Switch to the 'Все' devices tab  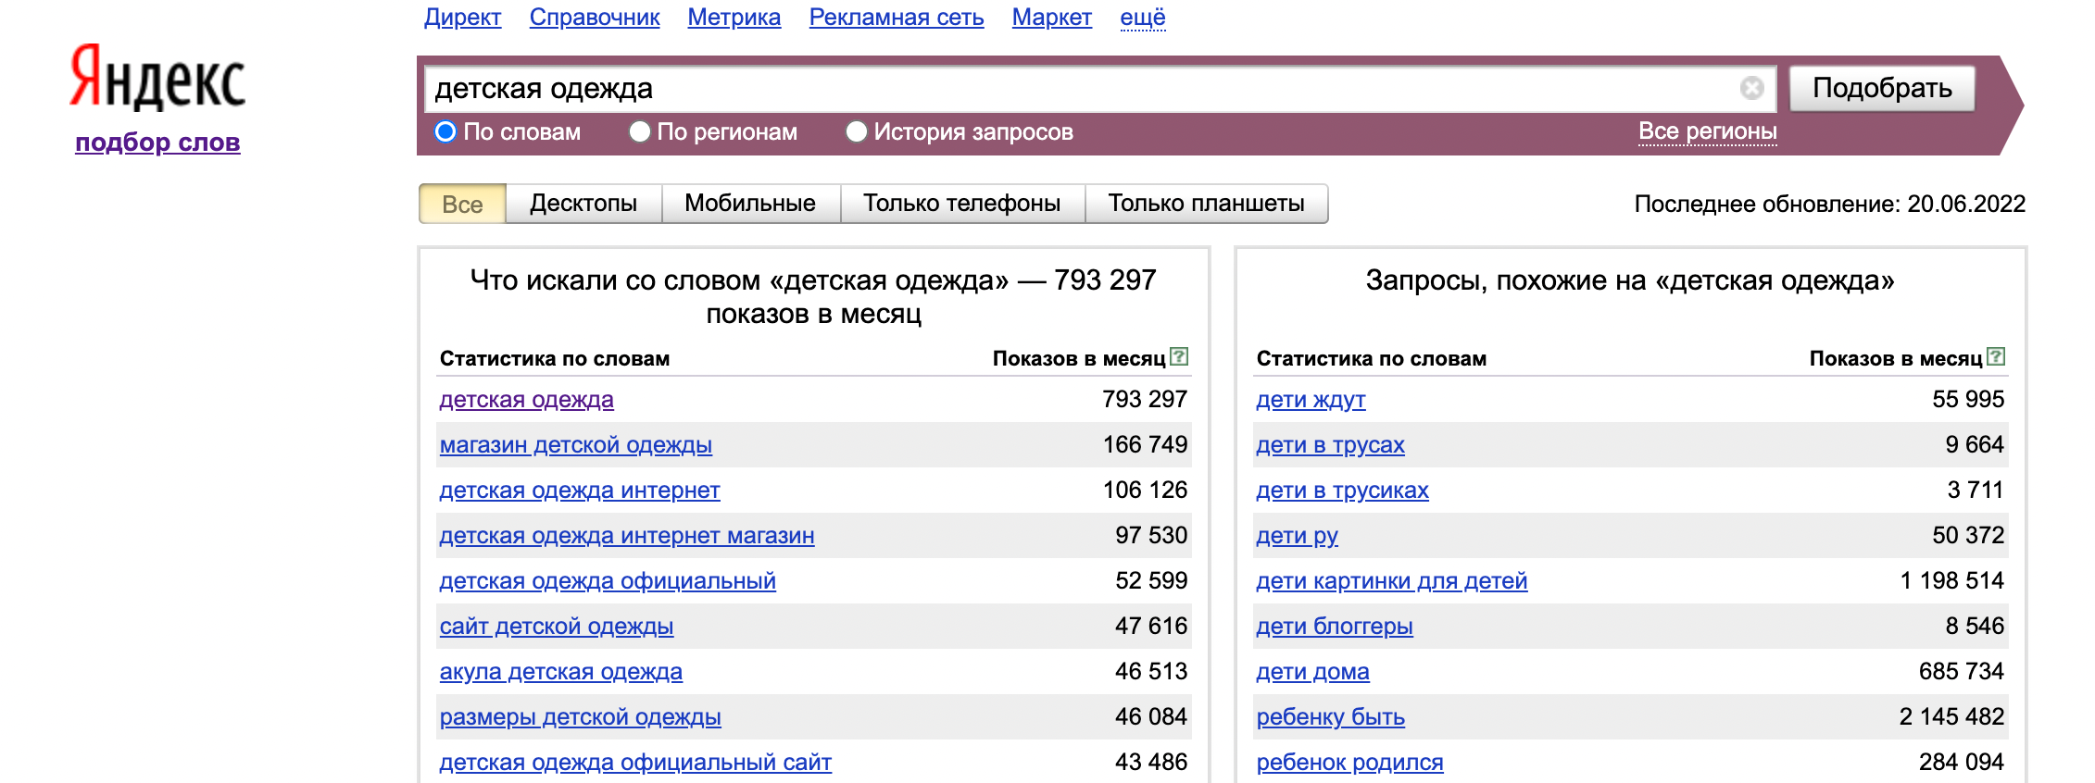tap(462, 204)
